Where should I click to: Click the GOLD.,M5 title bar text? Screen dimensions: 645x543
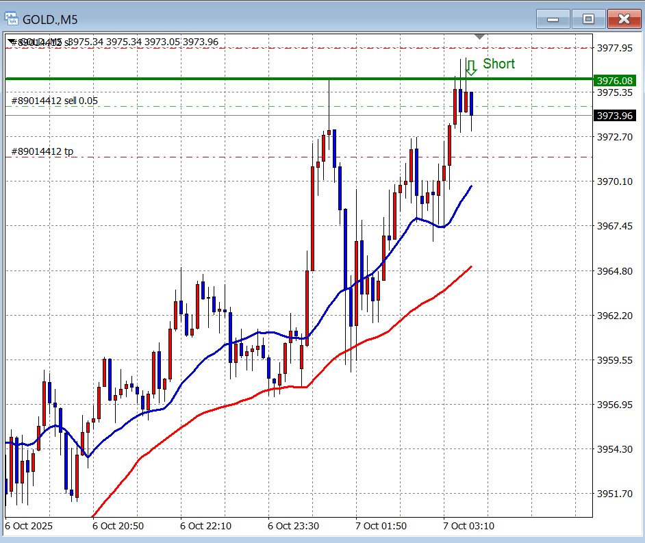(50, 19)
